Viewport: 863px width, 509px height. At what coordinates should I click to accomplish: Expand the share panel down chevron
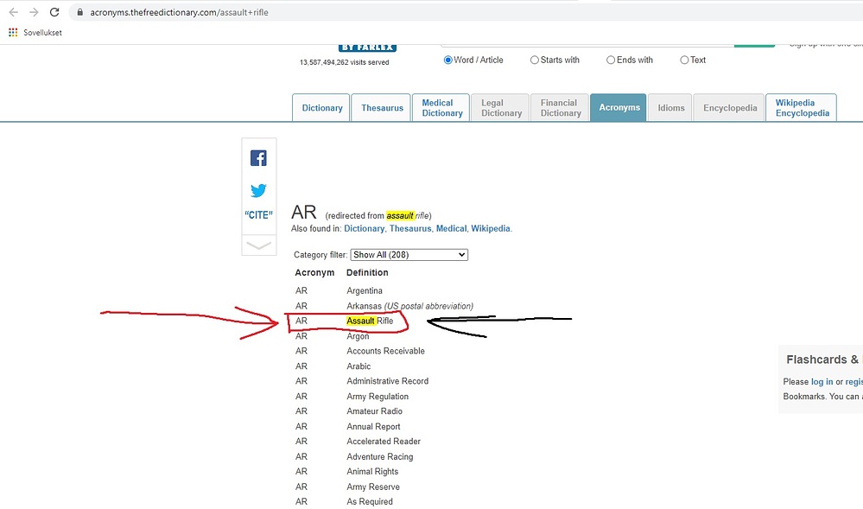point(258,245)
